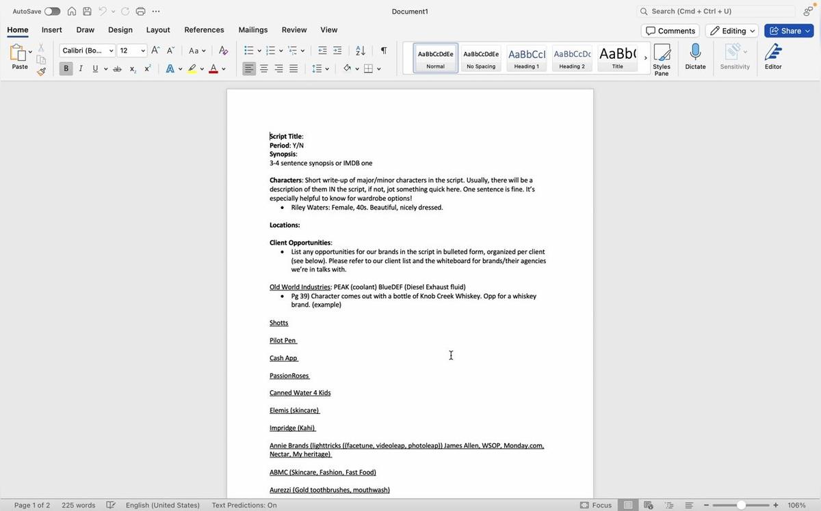Open the Editing mode dropdown
821x511 pixels.
pos(732,31)
